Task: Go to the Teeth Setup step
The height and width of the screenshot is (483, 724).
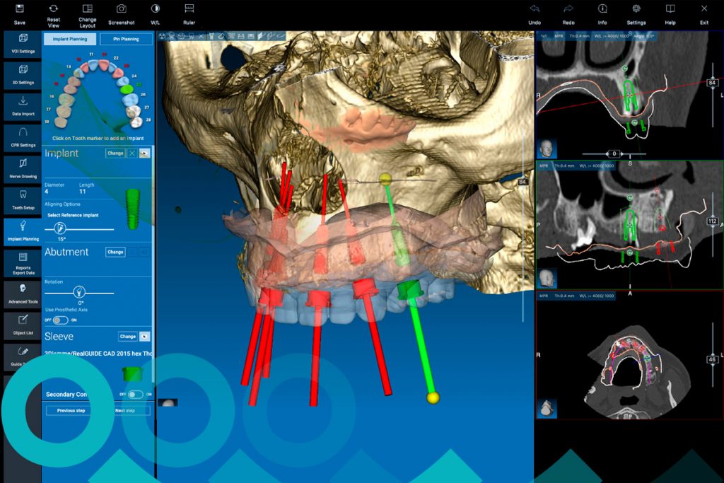Action: [x=23, y=200]
